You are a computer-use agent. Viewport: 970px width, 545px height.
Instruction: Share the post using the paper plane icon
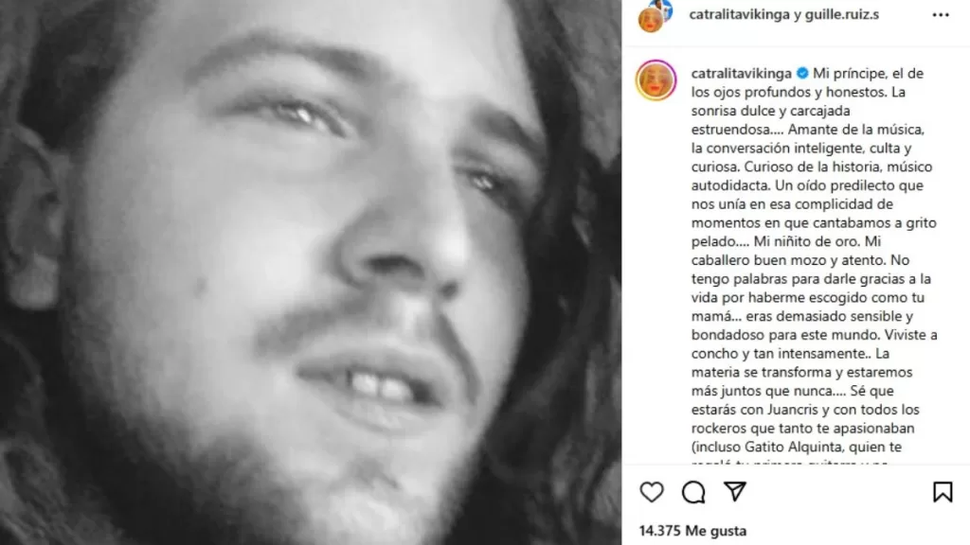click(735, 492)
